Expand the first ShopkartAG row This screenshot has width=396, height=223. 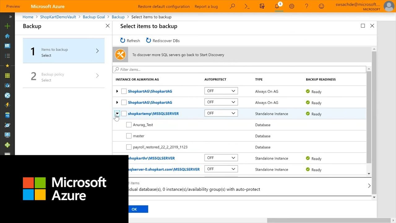117,91
